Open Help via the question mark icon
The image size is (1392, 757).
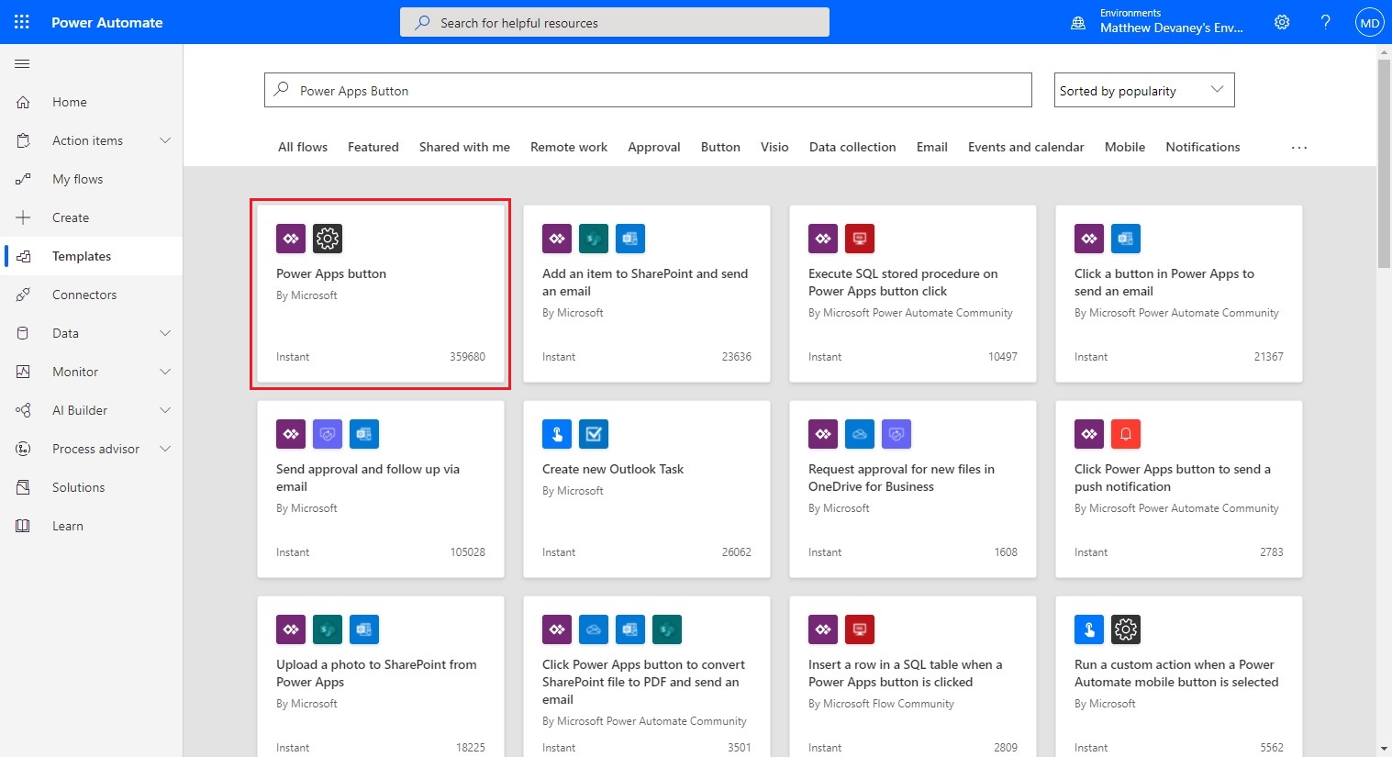tap(1325, 21)
